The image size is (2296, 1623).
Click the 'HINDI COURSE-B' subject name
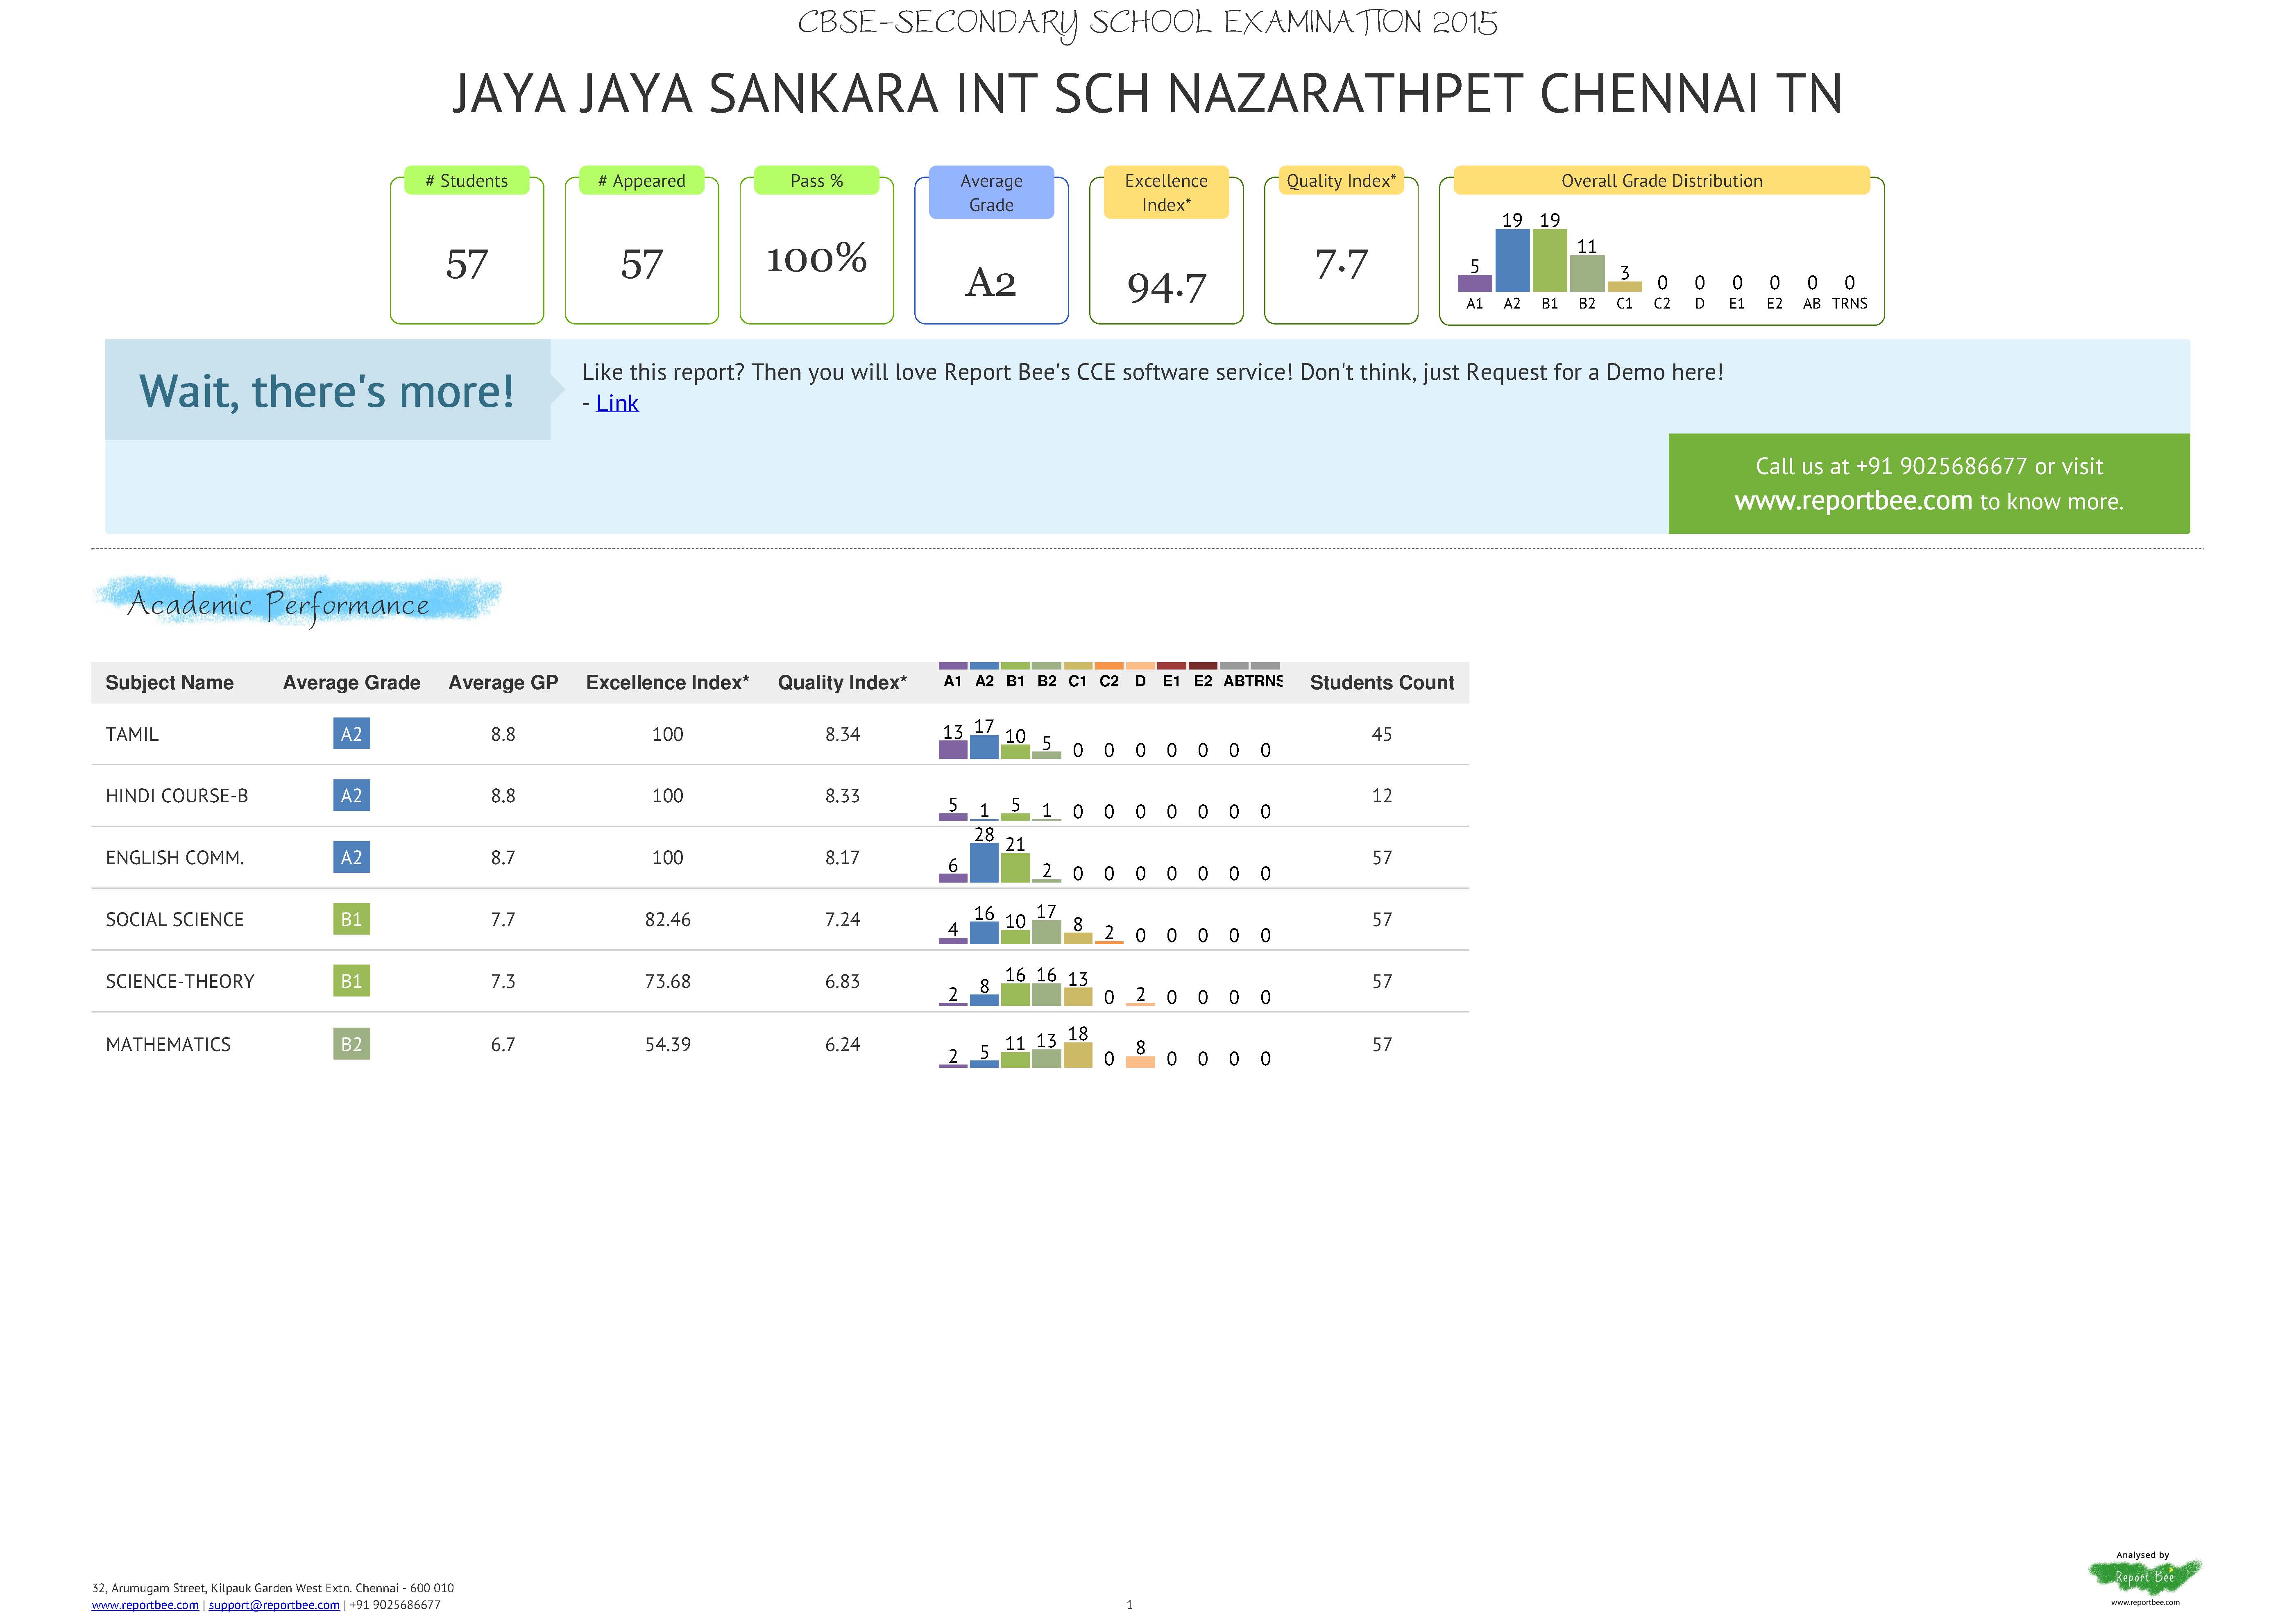(177, 797)
